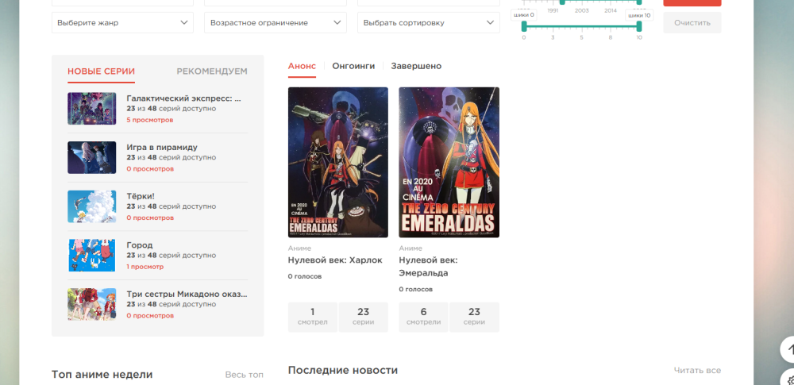Open the Галактический экспресс episode thumbnail

(92, 109)
